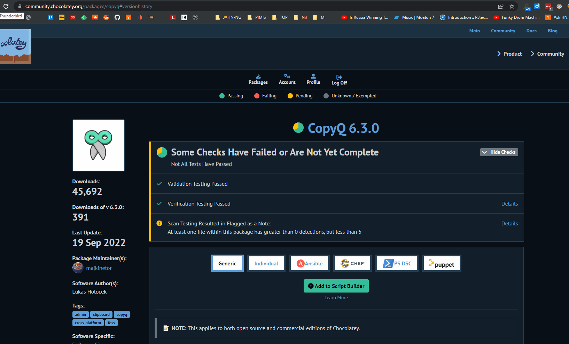
Task: Select the copyq tag
Action: tap(122, 314)
